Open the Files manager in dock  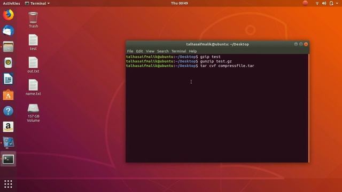[x=9, y=46]
